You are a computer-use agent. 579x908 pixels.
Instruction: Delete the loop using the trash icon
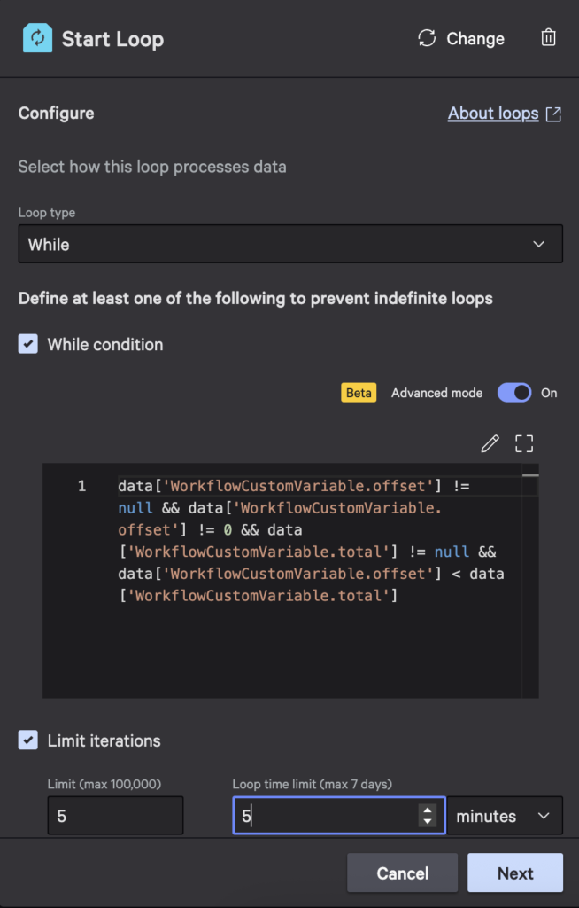pyautogui.click(x=548, y=37)
